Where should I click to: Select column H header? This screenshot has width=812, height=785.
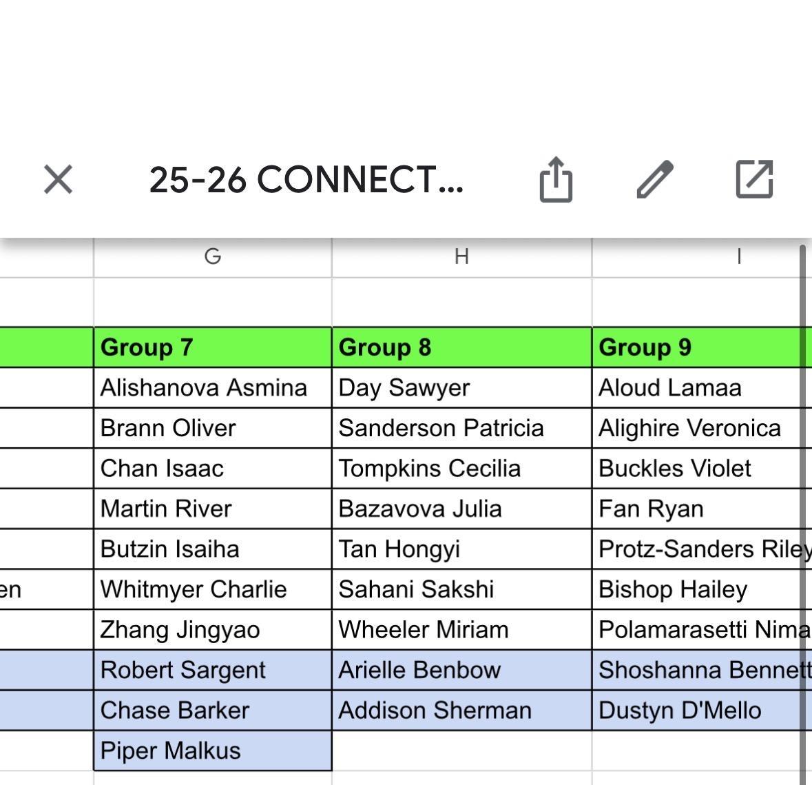(461, 257)
